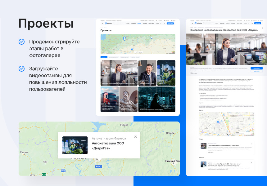Toggle the «Автоматизация бизнеса» filter chip
267x186 pixels.
point(114,57)
